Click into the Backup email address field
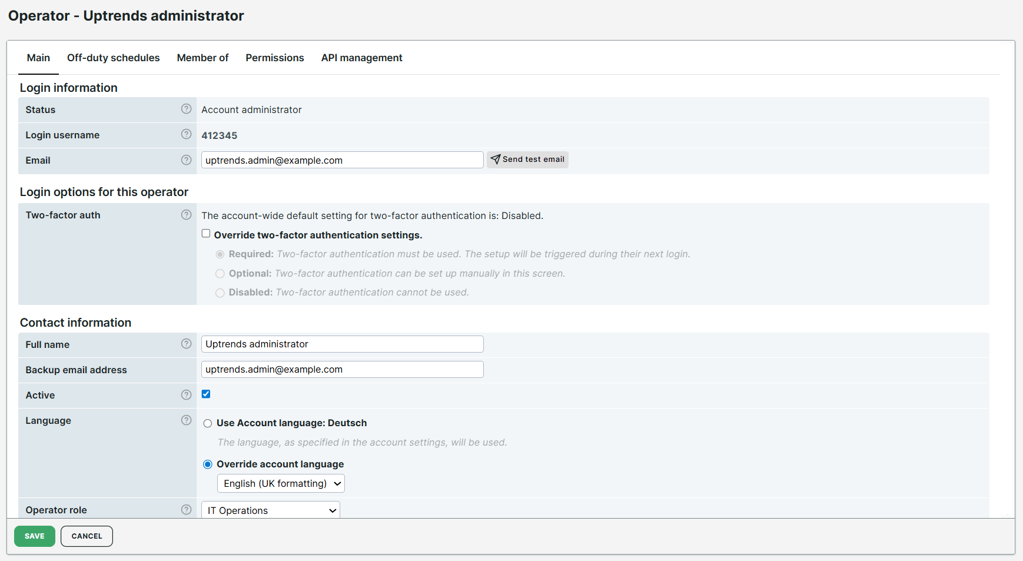Screen dimensions: 1023x561 (x=342, y=370)
